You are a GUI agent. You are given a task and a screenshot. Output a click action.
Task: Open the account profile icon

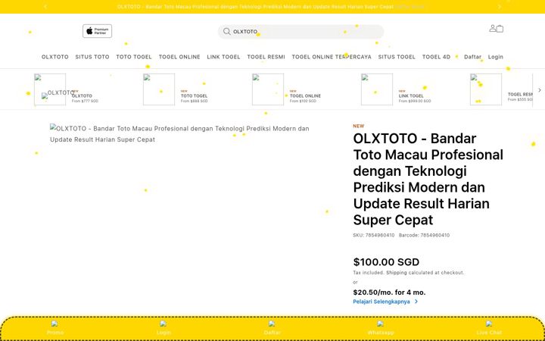[x=493, y=28]
